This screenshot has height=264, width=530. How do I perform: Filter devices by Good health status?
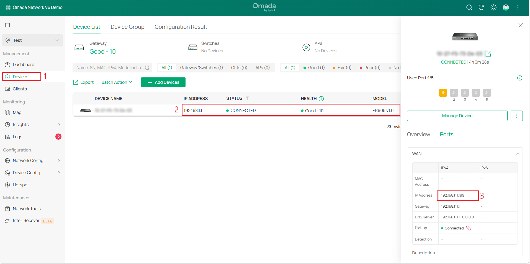(314, 68)
